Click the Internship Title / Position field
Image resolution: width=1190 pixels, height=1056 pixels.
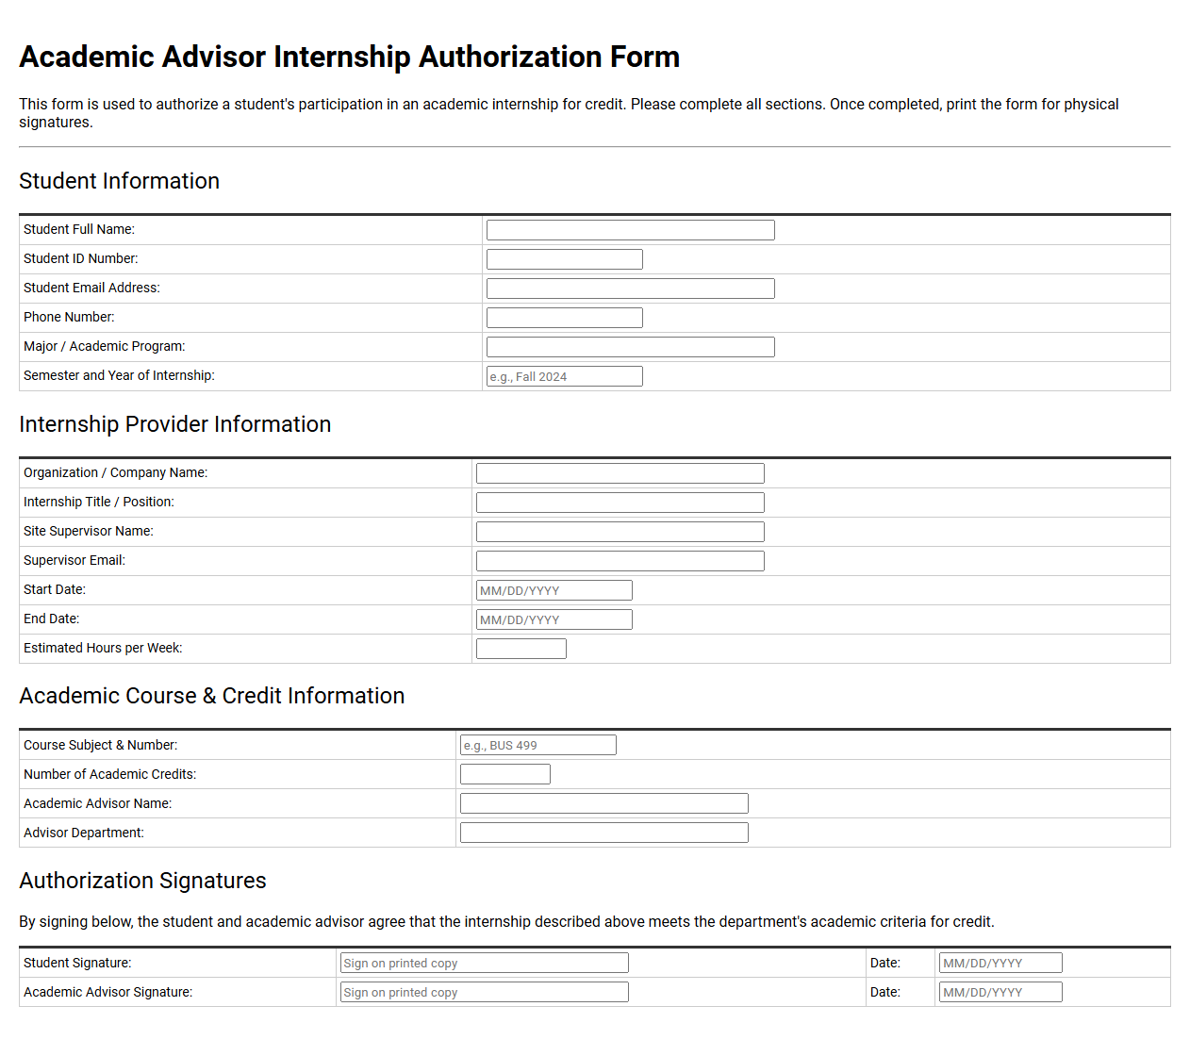point(620,503)
